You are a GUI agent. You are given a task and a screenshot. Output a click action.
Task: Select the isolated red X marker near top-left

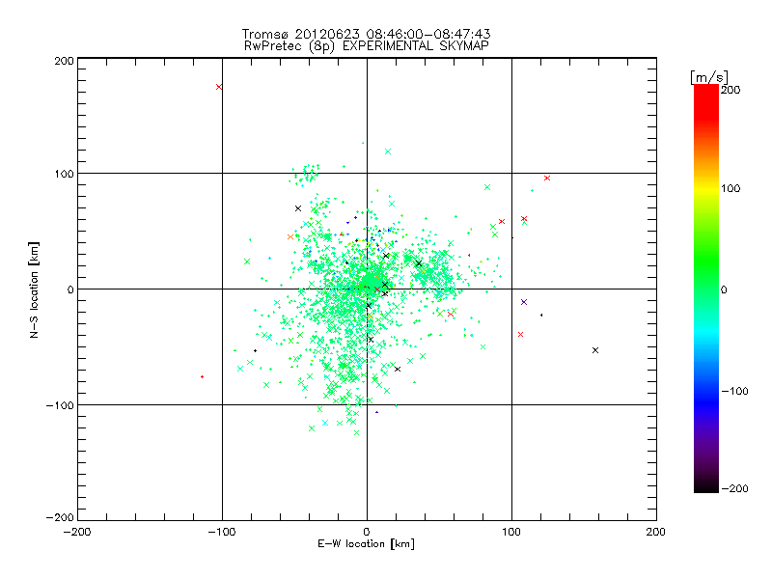point(219,87)
